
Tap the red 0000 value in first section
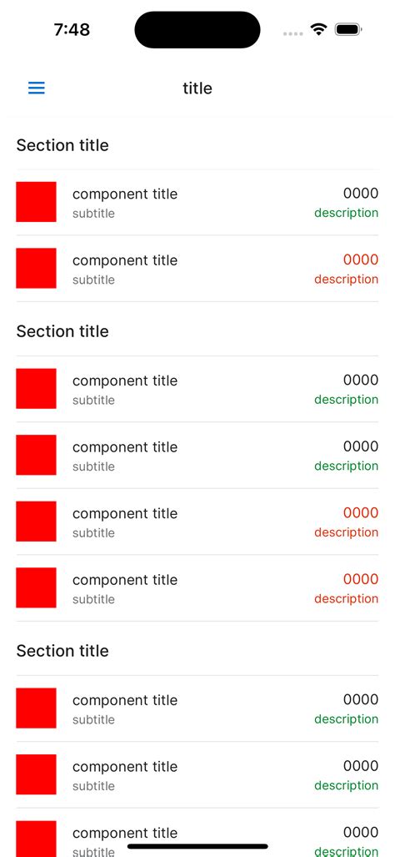tap(361, 260)
